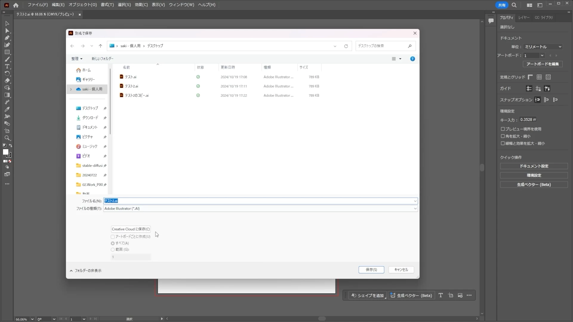Open the Comments panel icon

491,21
